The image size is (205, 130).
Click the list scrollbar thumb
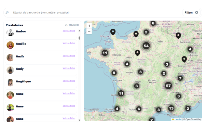[79, 38]
